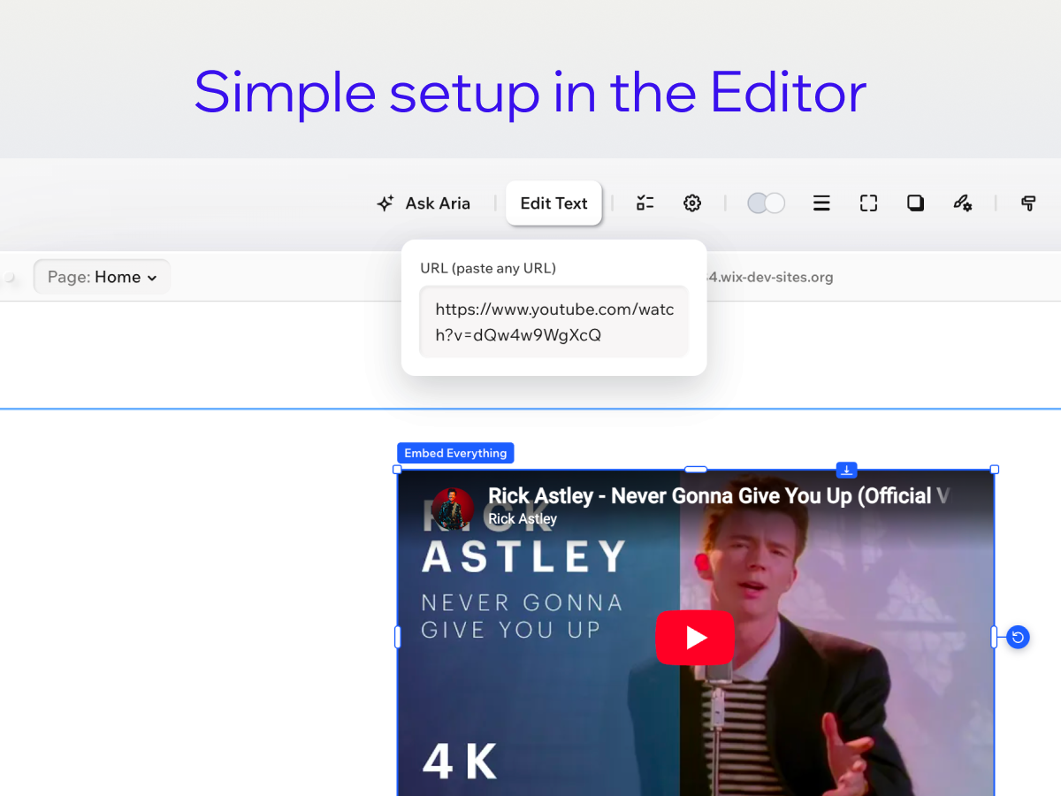Click the top-center resize handle of widget
1061x796 pixels.
[696, 470]
